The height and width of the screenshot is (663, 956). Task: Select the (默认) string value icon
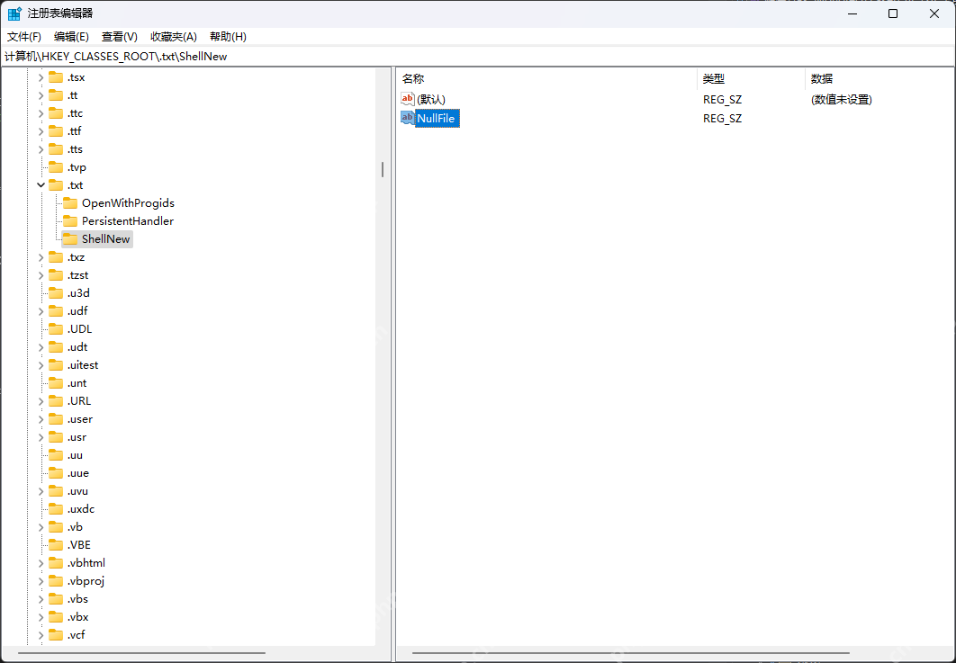click(407, 99)
